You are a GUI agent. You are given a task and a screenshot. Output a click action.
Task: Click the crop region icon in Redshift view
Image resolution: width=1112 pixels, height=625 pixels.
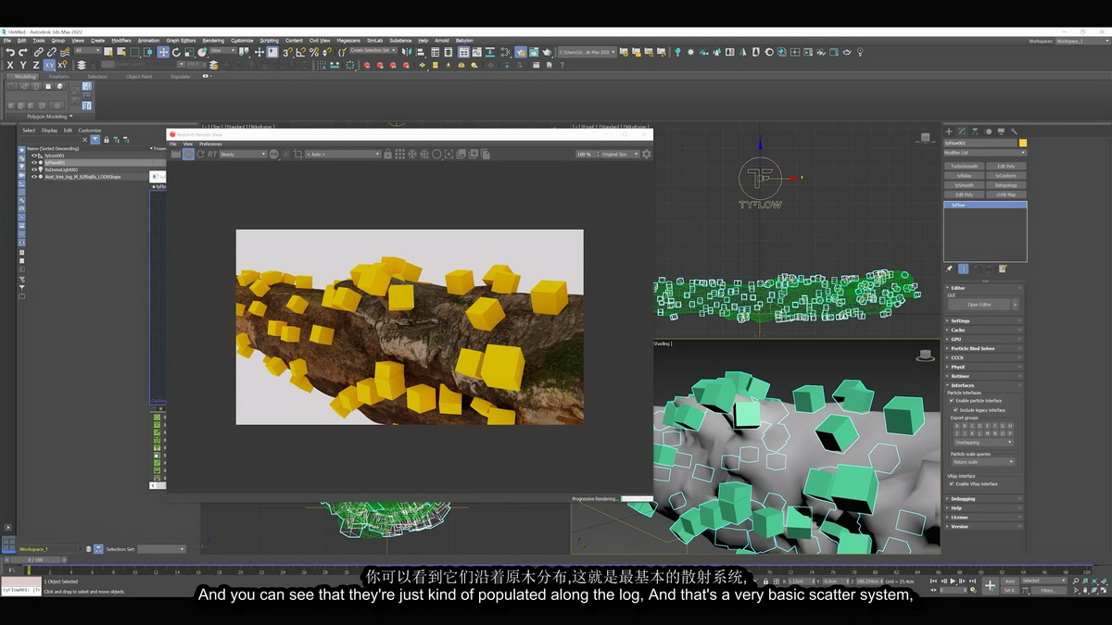point(298,155)
